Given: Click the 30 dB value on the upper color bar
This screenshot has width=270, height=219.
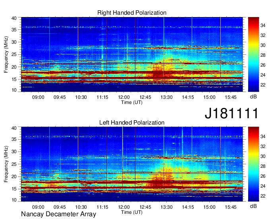Looking at the screenshot, I should (263, 45).
